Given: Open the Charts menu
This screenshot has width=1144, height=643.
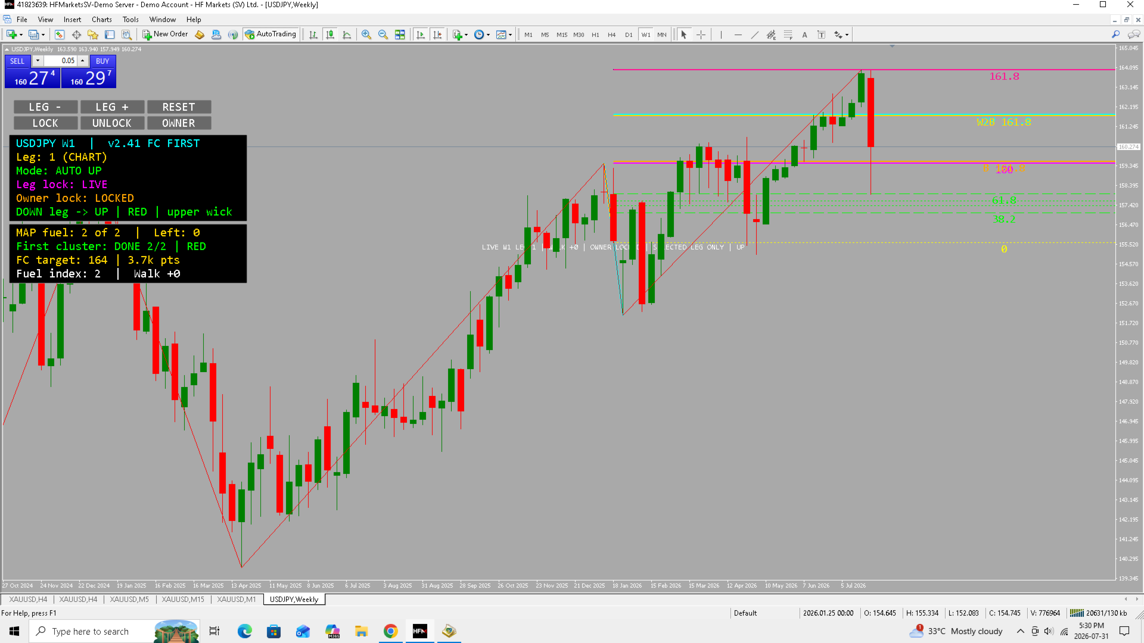Looking at the screenshot, I should pyautogui.click(x=102, y=20).
